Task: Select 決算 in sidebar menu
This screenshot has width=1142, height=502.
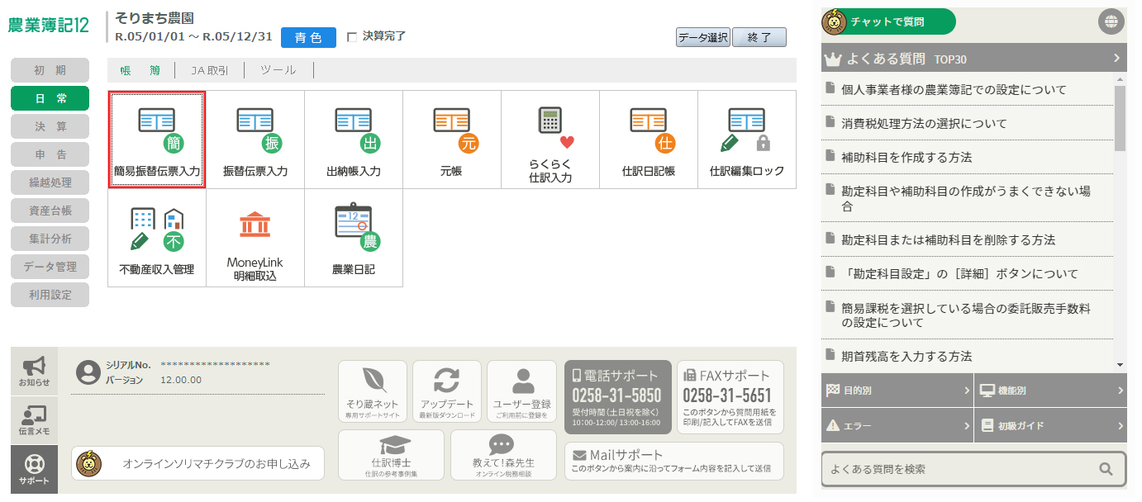Action: [50, 126]
